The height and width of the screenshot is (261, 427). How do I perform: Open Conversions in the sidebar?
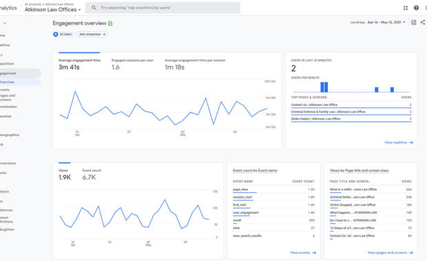click(8, 163)
